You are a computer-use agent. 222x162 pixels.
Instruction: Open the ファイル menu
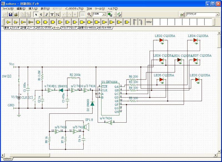click(8, 9)
